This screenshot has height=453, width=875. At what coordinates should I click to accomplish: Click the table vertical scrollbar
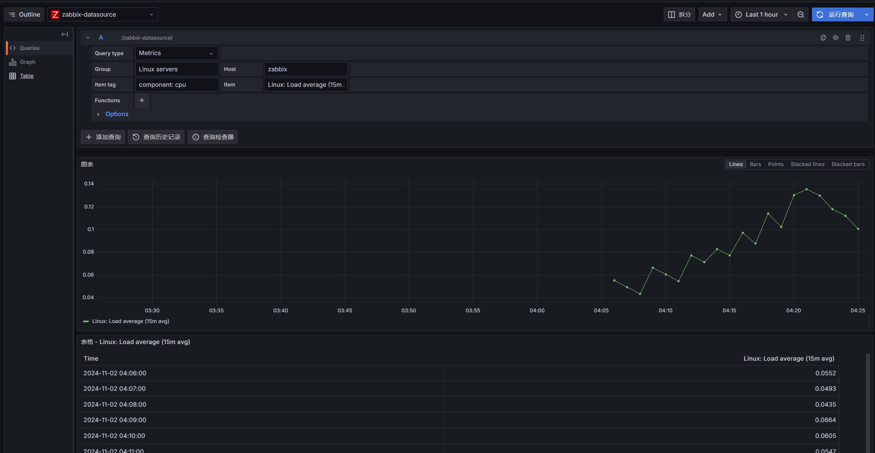pyautogui.click(x=867, y=403)
